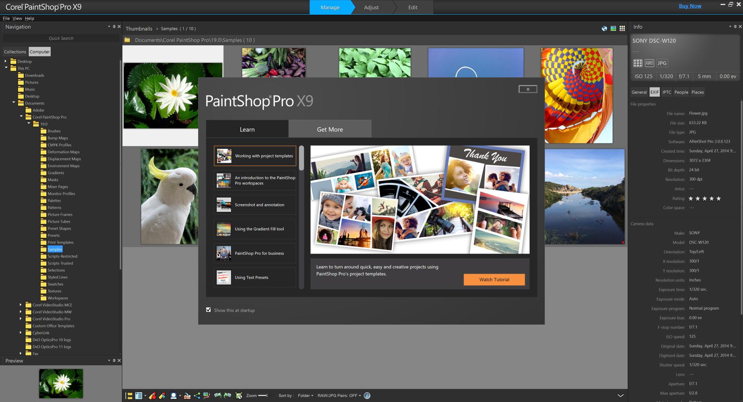Click the JPG format icon in Info panel
The image size is (743, 402).
click(x=662, y=63)
